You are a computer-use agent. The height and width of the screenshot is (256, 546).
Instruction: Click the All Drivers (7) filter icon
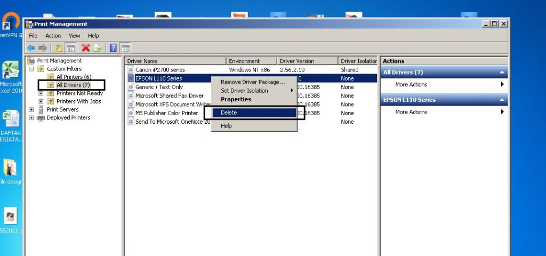point(51,85)
